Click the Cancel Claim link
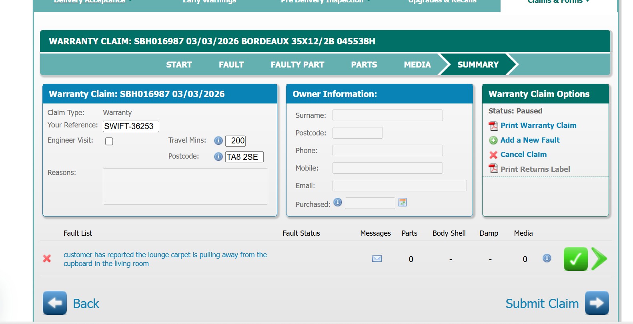Viewport: 633px width, 324px height. point(523,155)
